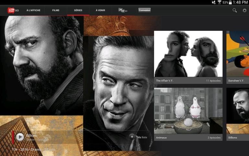The width and height of the screenshot is (249, 156).
Task: Tap the muted sound status icon
Action: pos(214,2)
